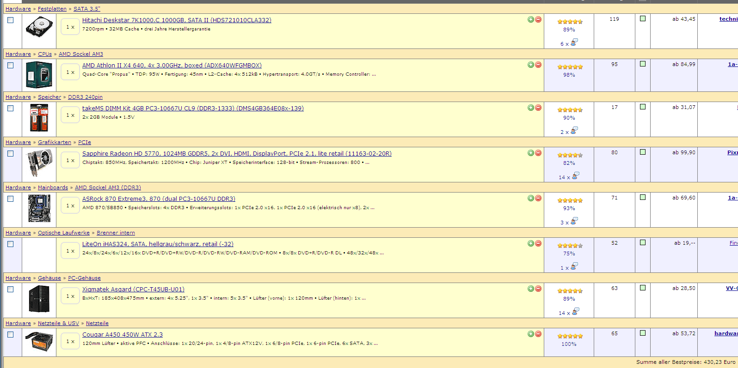Viewport: 738px width, 368px height.
Task: Open the 6 user reviews icon for Hitachi Deskstar
Action: [574, 42]
